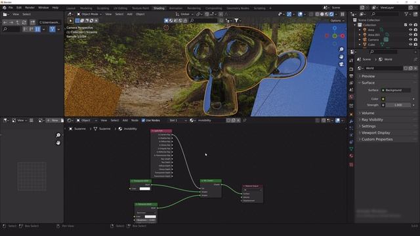Open the File menu
This screenshot has height=236, width=420.
point(10,8)
